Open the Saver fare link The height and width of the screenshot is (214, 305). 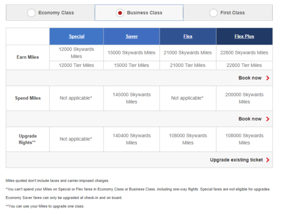point(131,36)
